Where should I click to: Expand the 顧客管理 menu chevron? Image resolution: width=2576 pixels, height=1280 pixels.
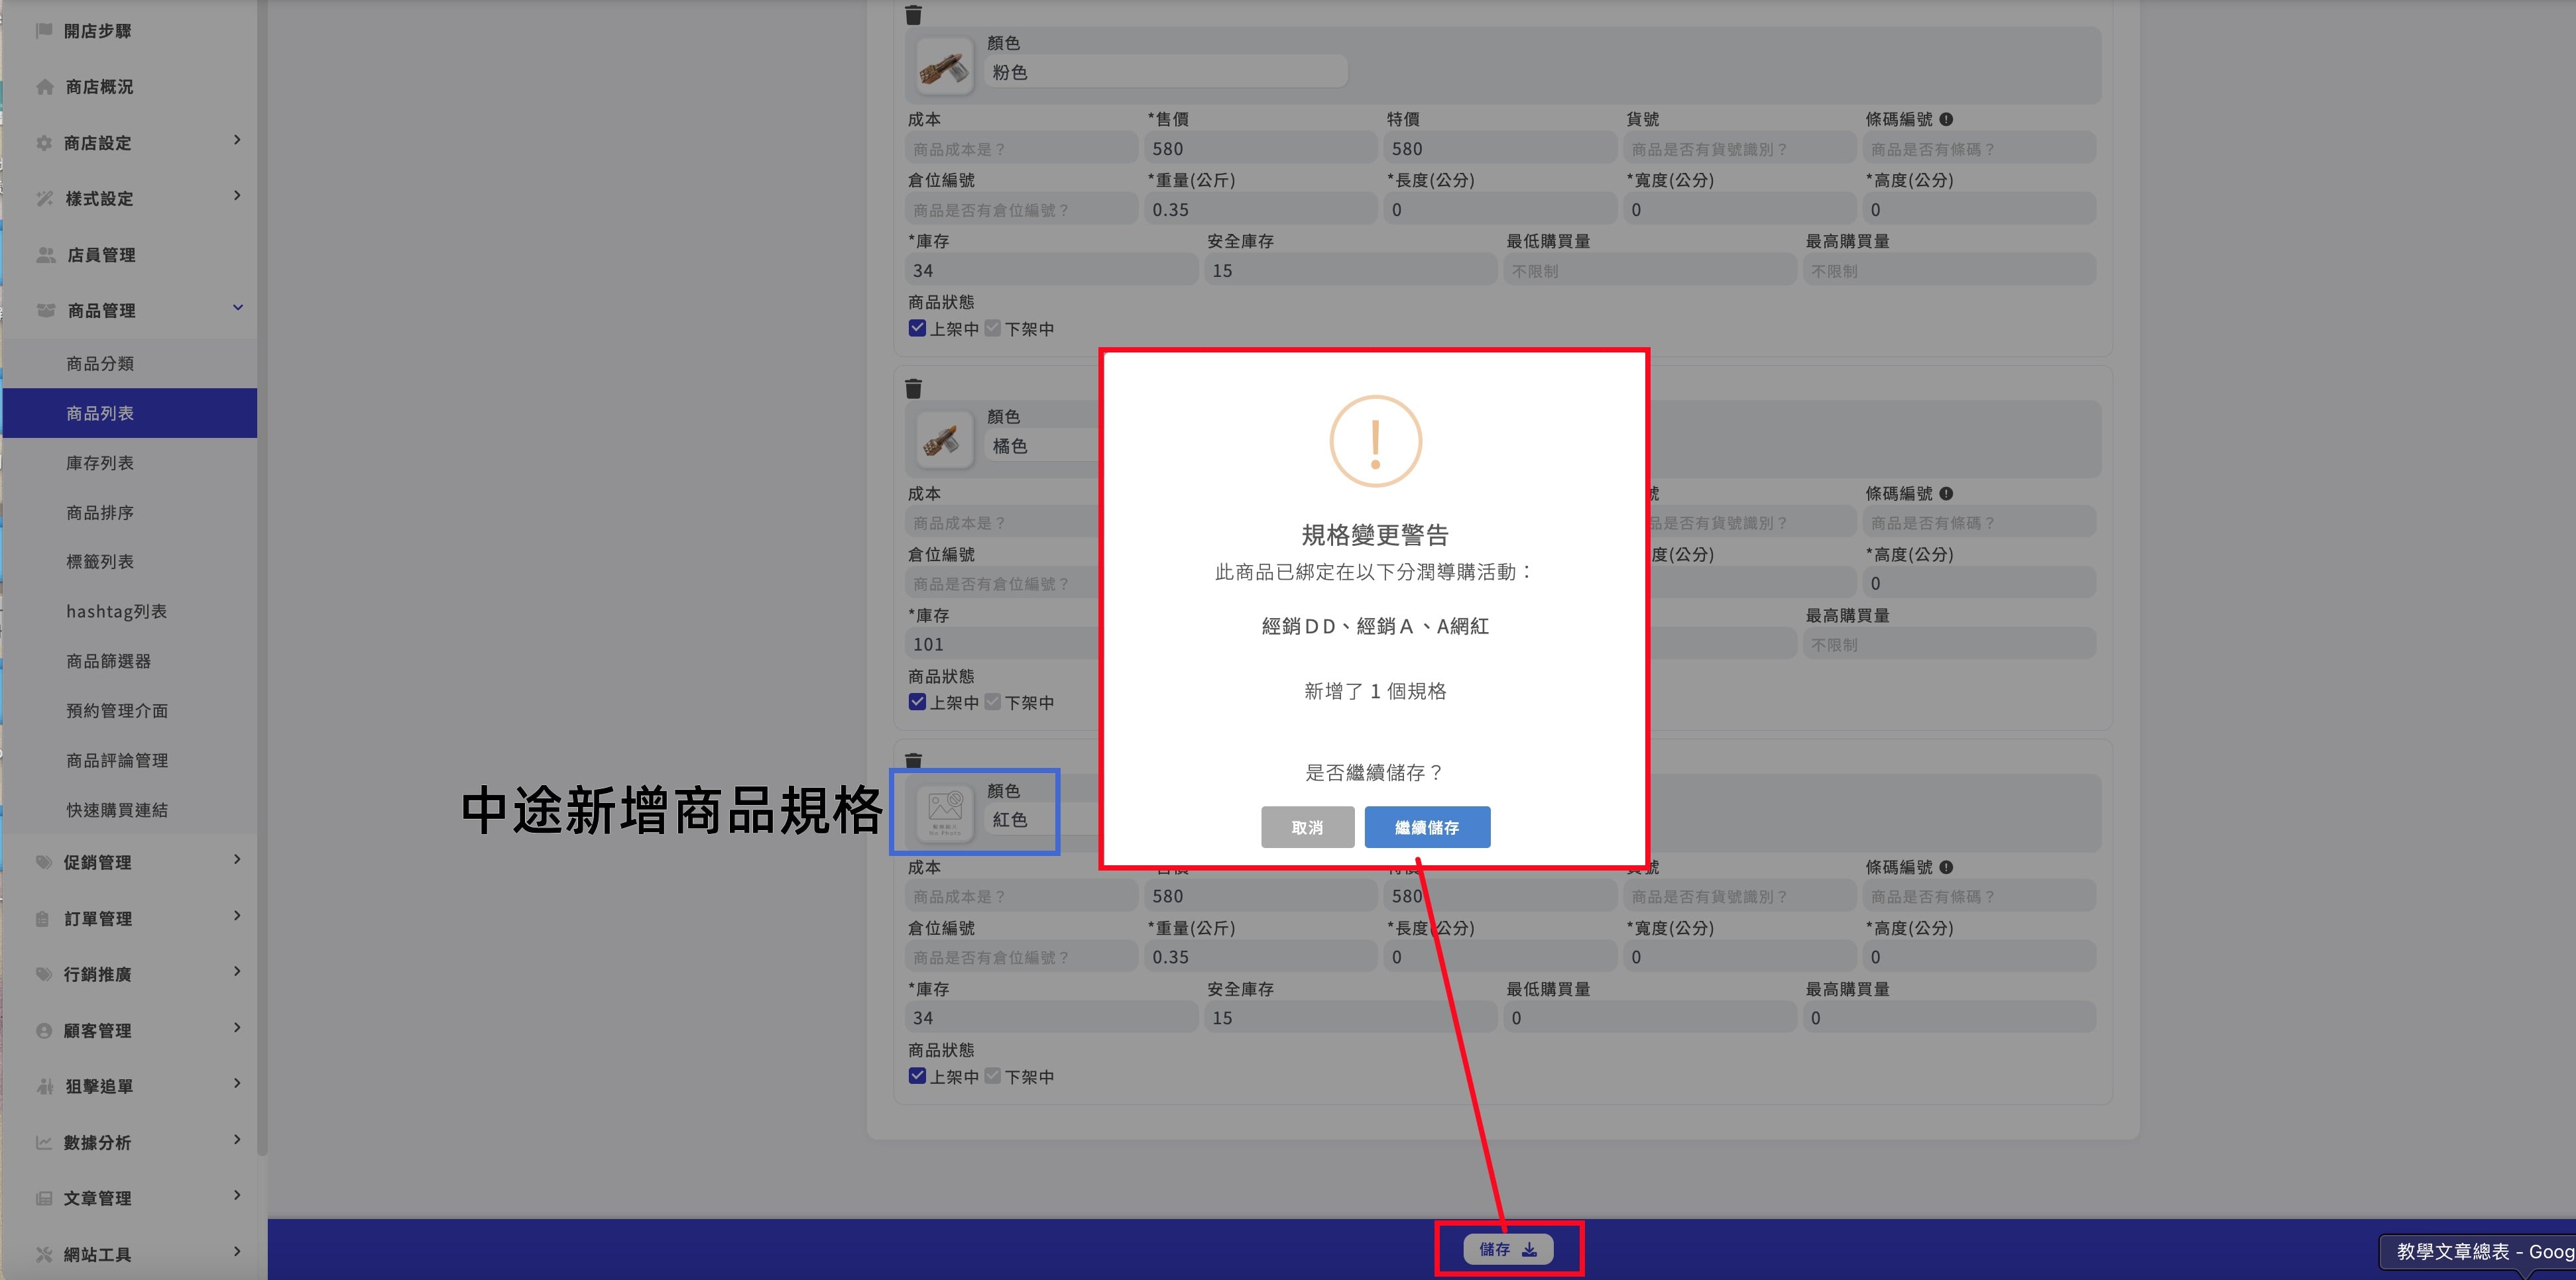237,1027
